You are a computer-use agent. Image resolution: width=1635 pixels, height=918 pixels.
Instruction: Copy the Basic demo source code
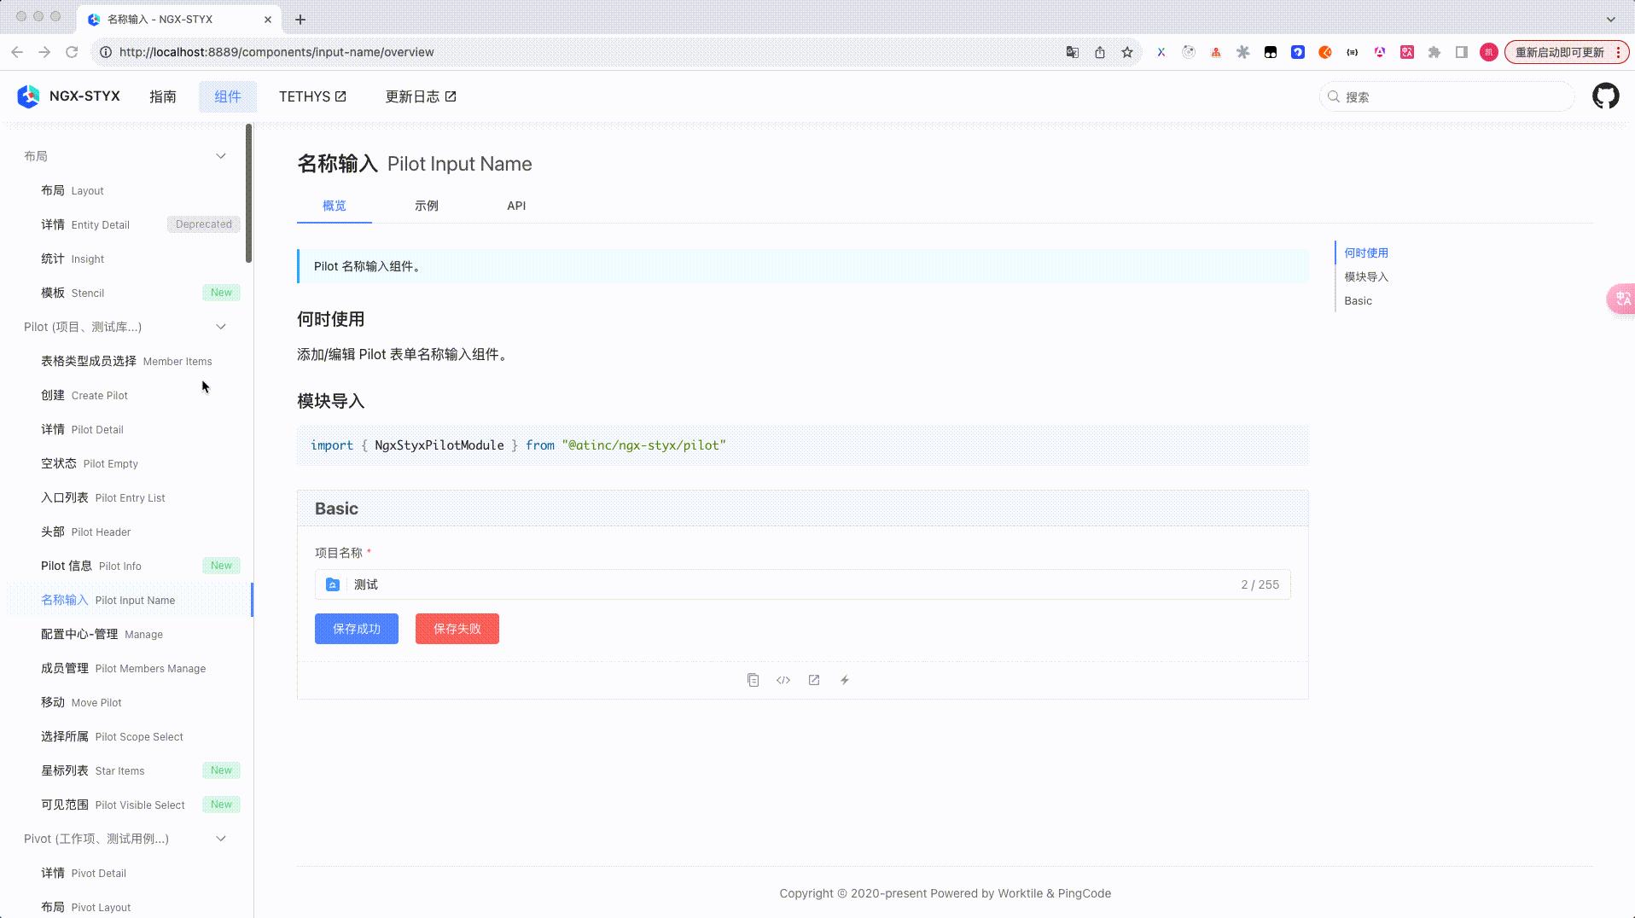pyautogui.click(x=753, y=680)
